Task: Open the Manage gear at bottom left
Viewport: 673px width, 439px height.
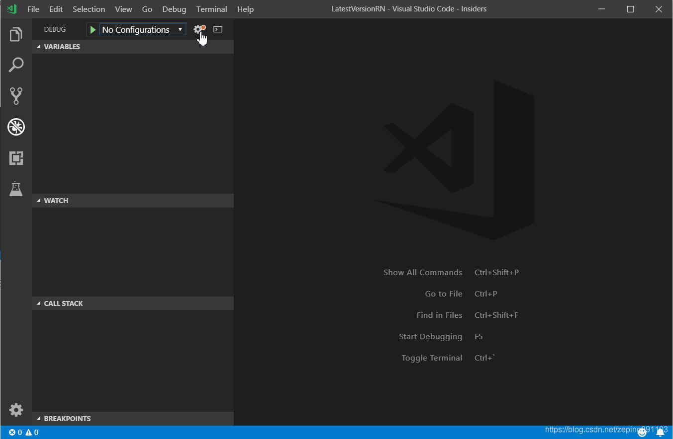Action: (16, 410)
